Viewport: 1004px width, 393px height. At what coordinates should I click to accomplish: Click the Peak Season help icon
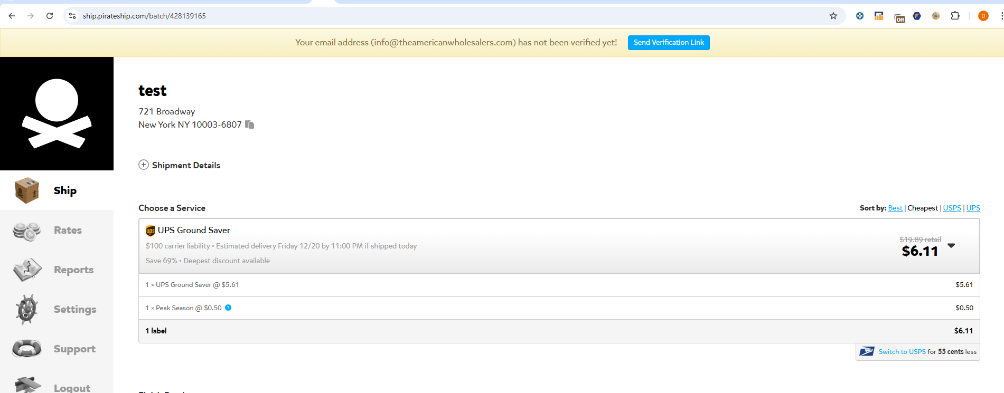(228, 308)
